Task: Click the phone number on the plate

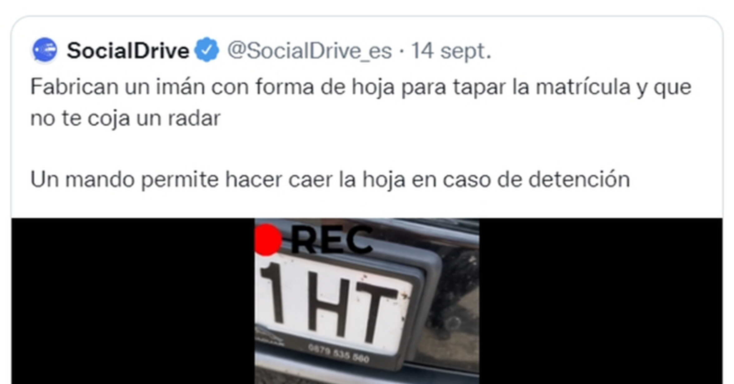Action: point(339,353)
